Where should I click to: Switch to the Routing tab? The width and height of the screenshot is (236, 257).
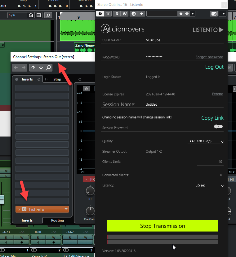pos(57,220)
